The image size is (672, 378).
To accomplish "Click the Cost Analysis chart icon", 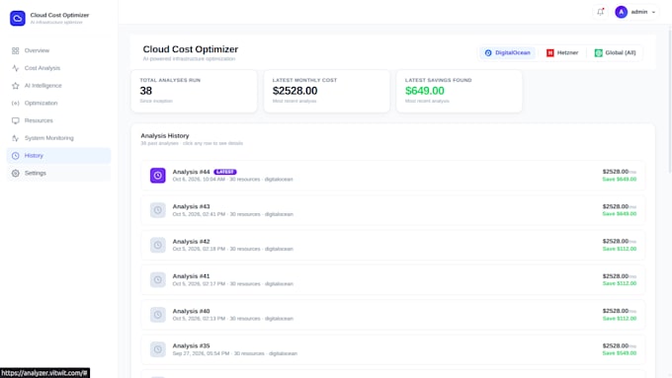I will pyautogui.click(x=16, y=68).
